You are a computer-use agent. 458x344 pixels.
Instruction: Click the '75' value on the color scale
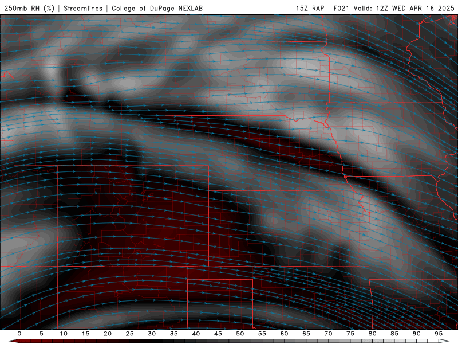coord(350,334)
